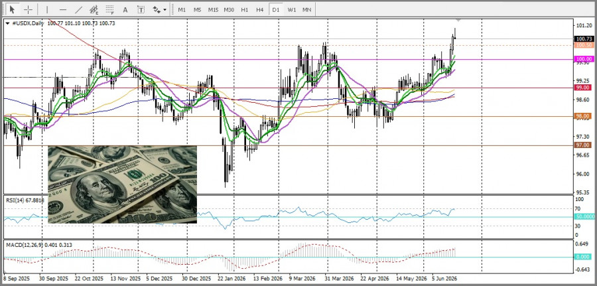Viewport: 597px width, 286px height.
Task: Switch to H1 timeframe
Action: point(244,9)
